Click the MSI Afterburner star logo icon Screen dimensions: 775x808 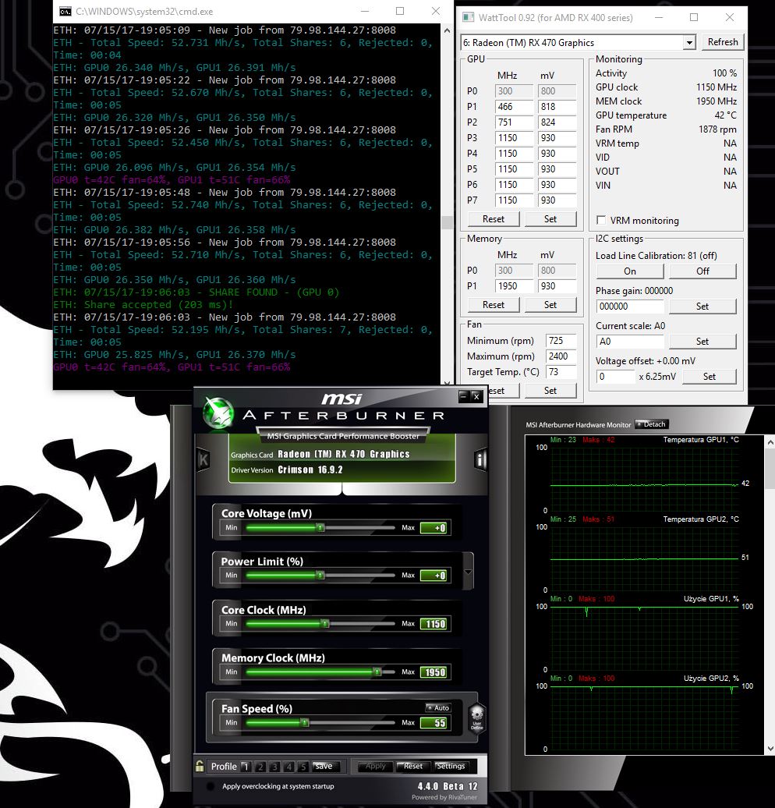[x=218, y=413]
